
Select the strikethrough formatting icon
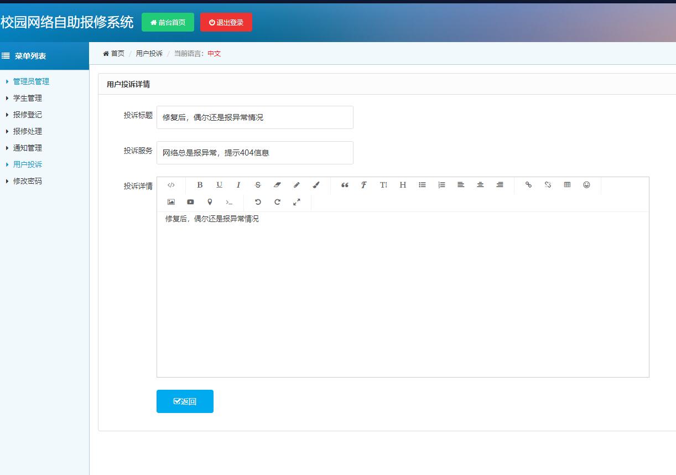click(258, 185)
